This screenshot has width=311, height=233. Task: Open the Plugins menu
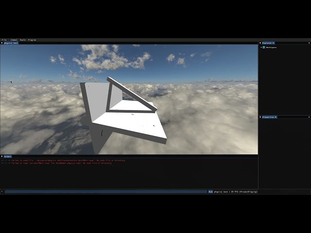coord(32,40)
